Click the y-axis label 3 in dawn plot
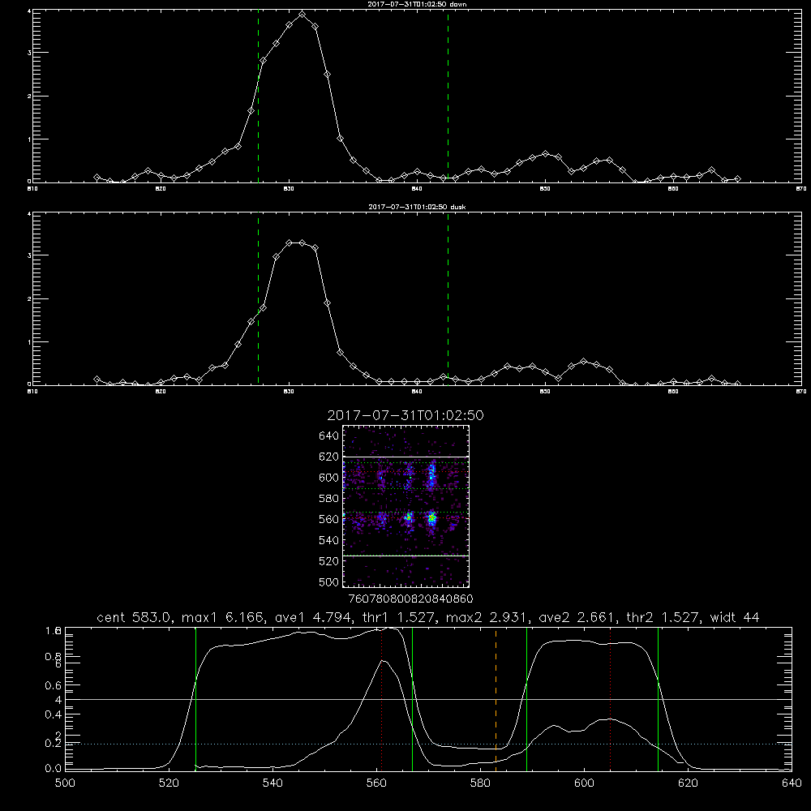This screenshot has width=811, height=811. [29, 53]
